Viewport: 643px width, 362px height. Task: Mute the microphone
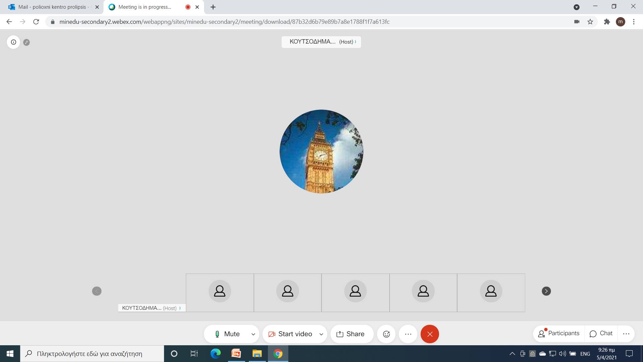point(227,334)
